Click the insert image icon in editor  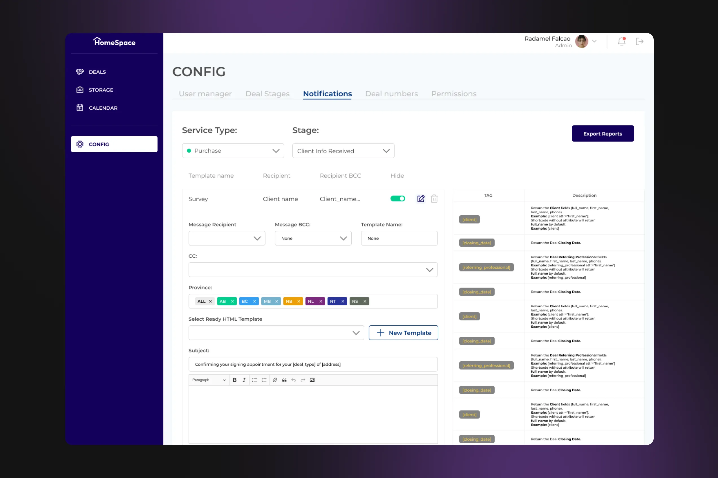coord(312,380)
